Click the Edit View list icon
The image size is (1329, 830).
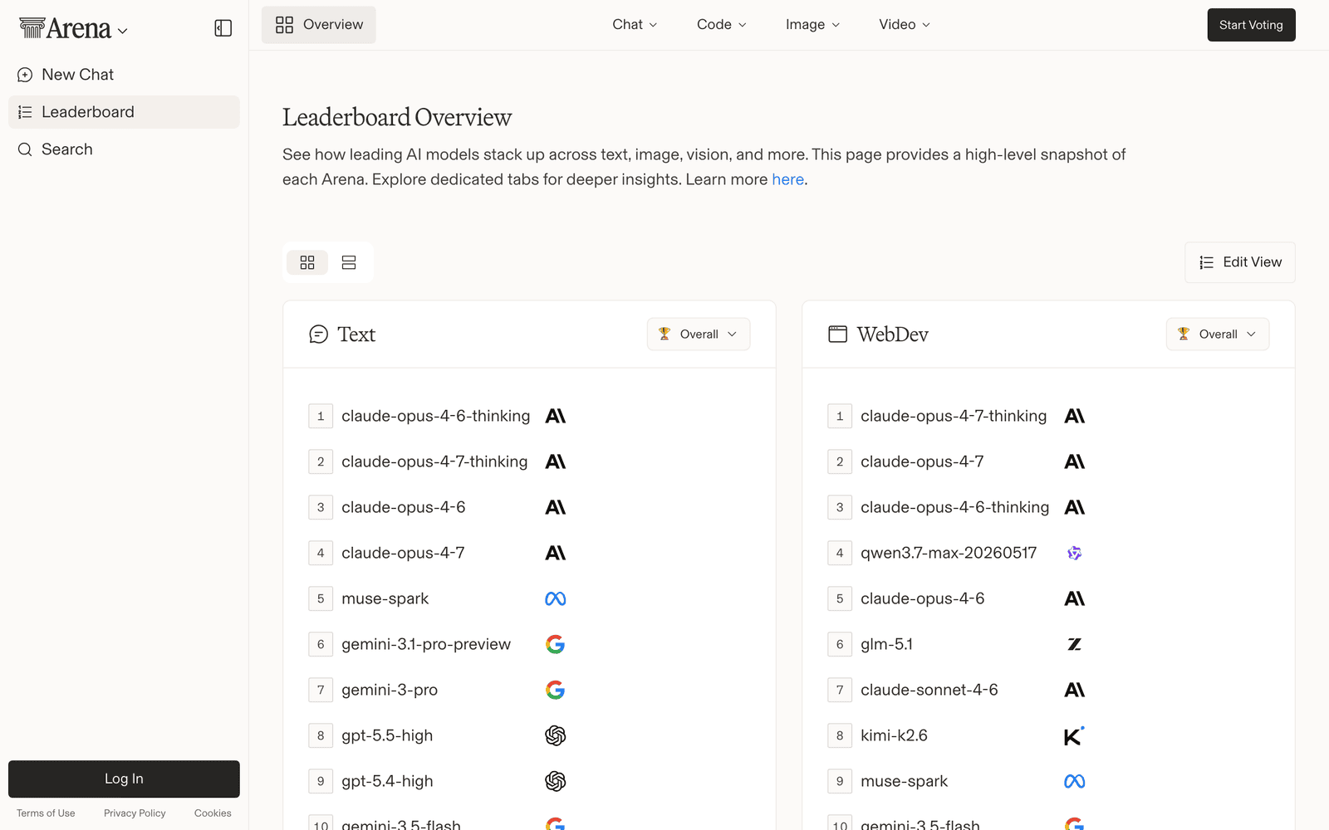point(1207,262)
